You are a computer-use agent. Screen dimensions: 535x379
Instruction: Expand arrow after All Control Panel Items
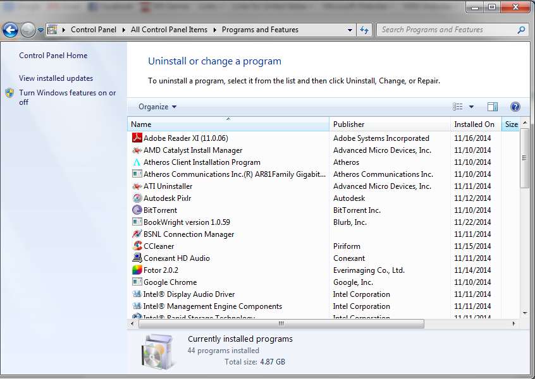coord(214,30)
